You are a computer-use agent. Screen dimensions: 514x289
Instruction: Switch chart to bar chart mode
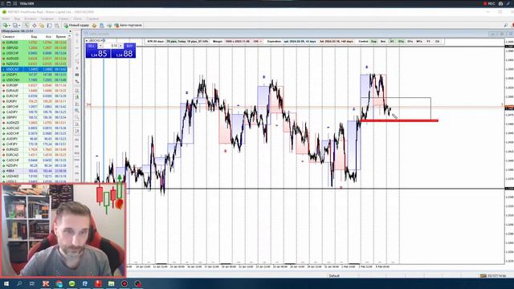(x=77, y=91)
